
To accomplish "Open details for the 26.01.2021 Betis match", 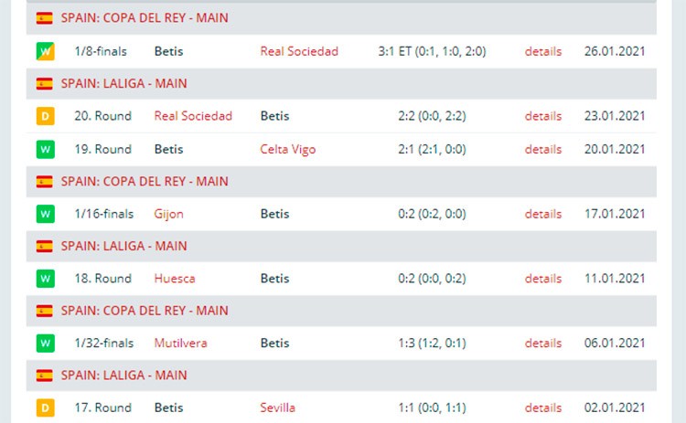I will point(543,51).
